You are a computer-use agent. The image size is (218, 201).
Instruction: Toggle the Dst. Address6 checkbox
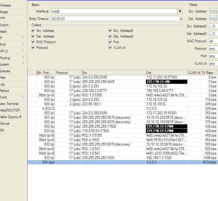110,36
